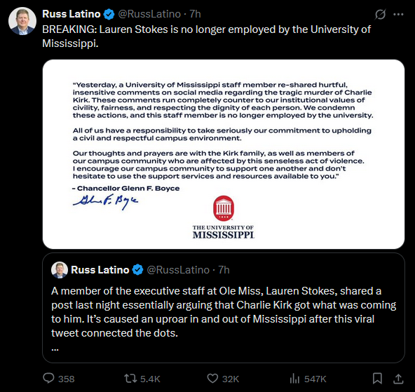
Task: Open the University of Mississippi statement image
Action: (x=224, y=154)
